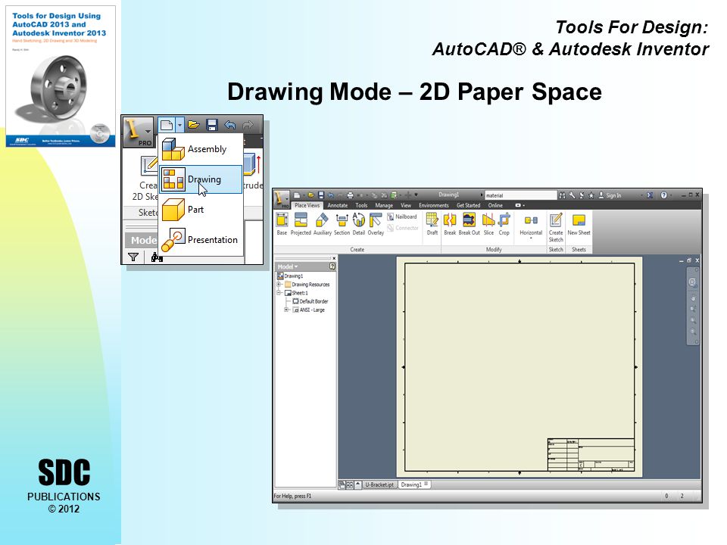The image size is (727, 545).
Task: Click the New Sheet tool
Action: pos(579,224)
